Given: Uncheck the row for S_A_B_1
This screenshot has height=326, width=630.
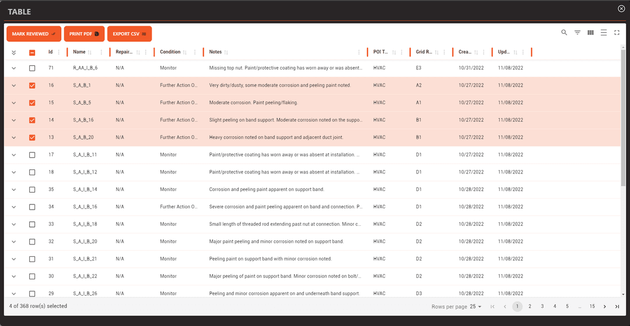Looking at the screenshot, I should pyautogui.click(x=32, y=86).
